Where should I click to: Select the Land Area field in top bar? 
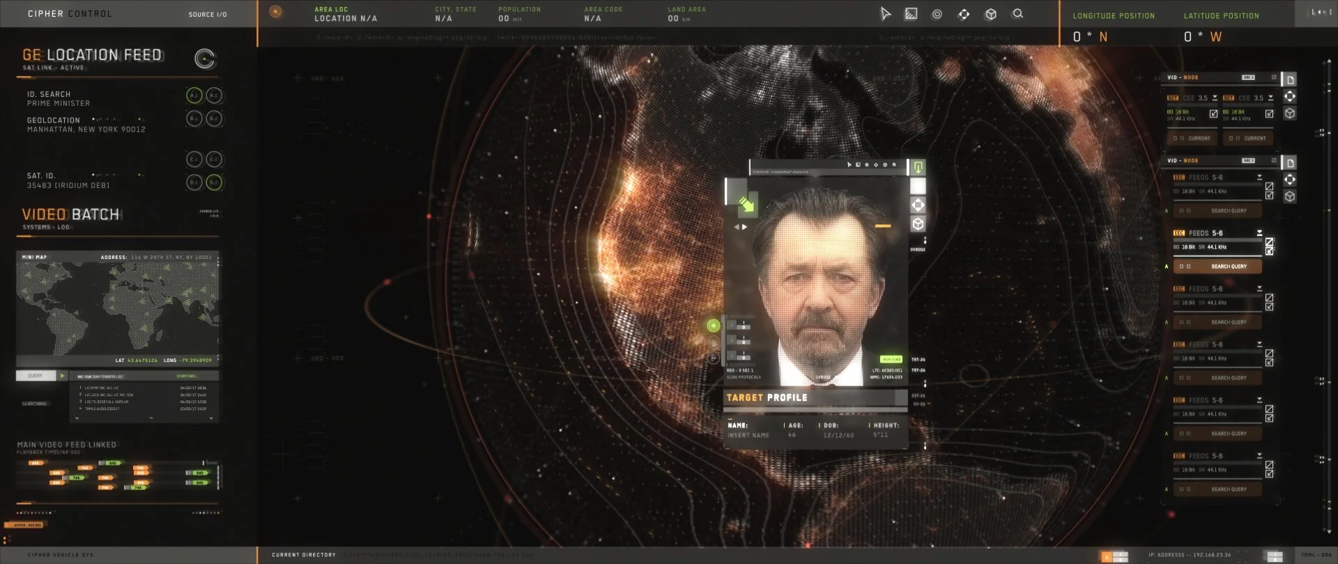coord(686,14)
